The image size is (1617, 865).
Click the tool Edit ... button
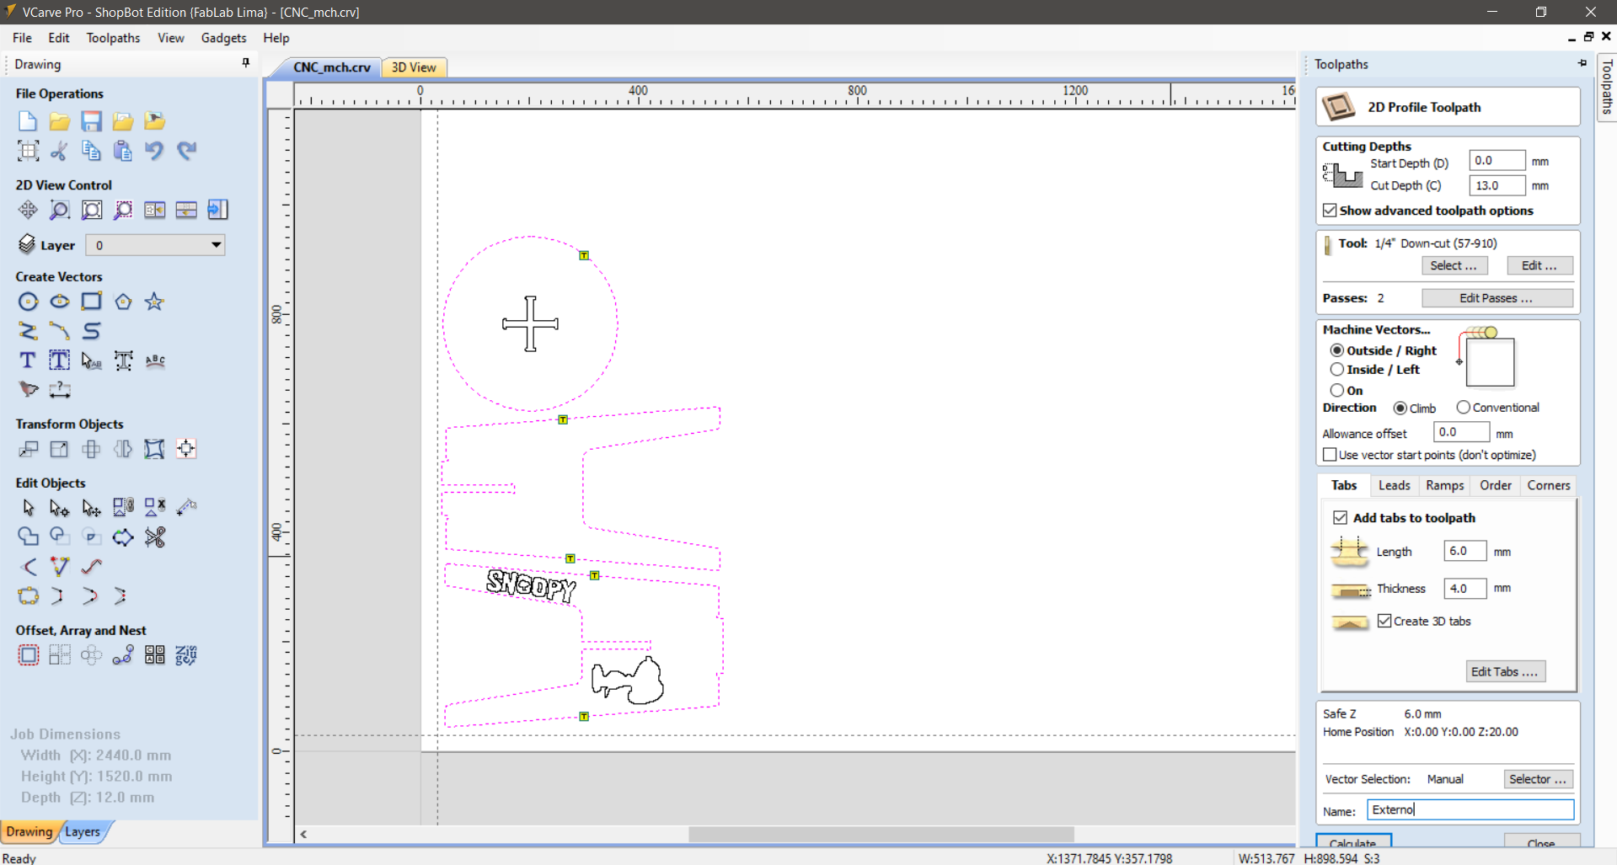(x=1539, y=265)
